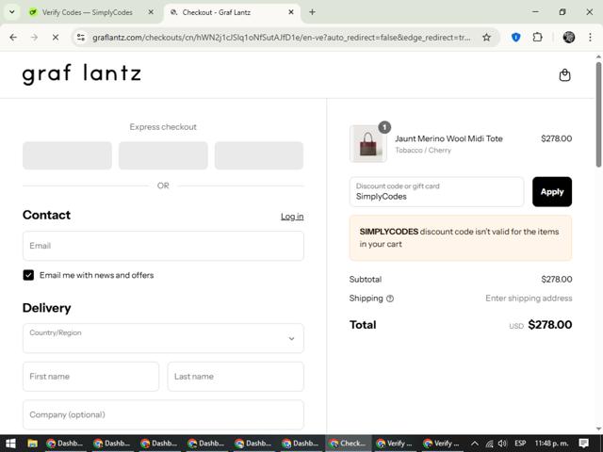Open the blue shield extension icon
This screenshot has width=603, height=452.
pyautogui.click(x=516, y=38)
